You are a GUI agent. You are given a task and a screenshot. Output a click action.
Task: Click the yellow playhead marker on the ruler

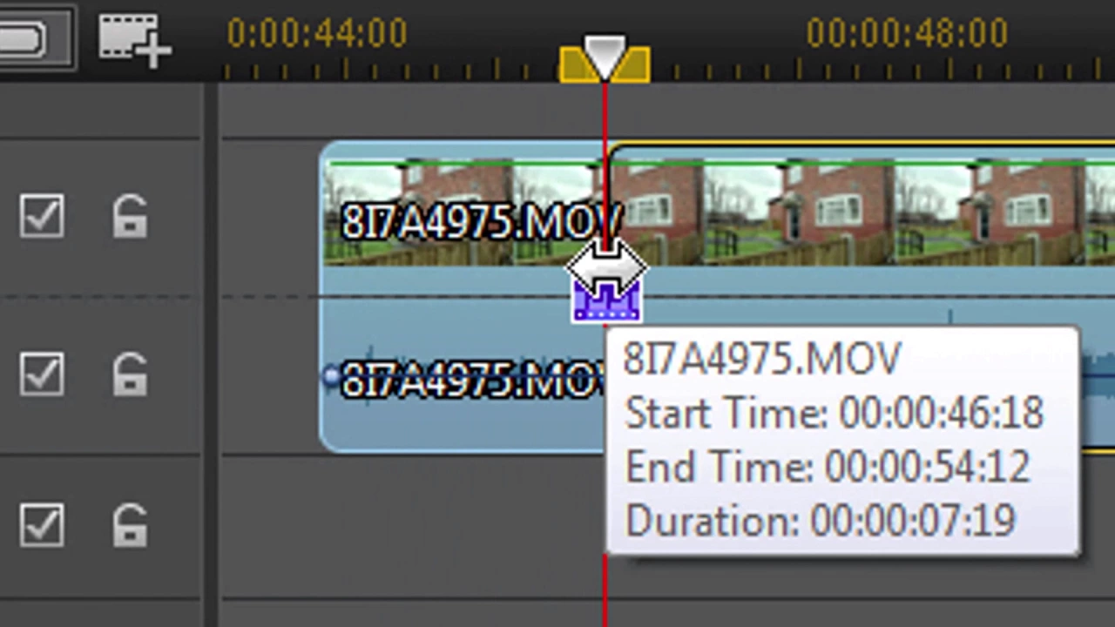click(605, 60)
